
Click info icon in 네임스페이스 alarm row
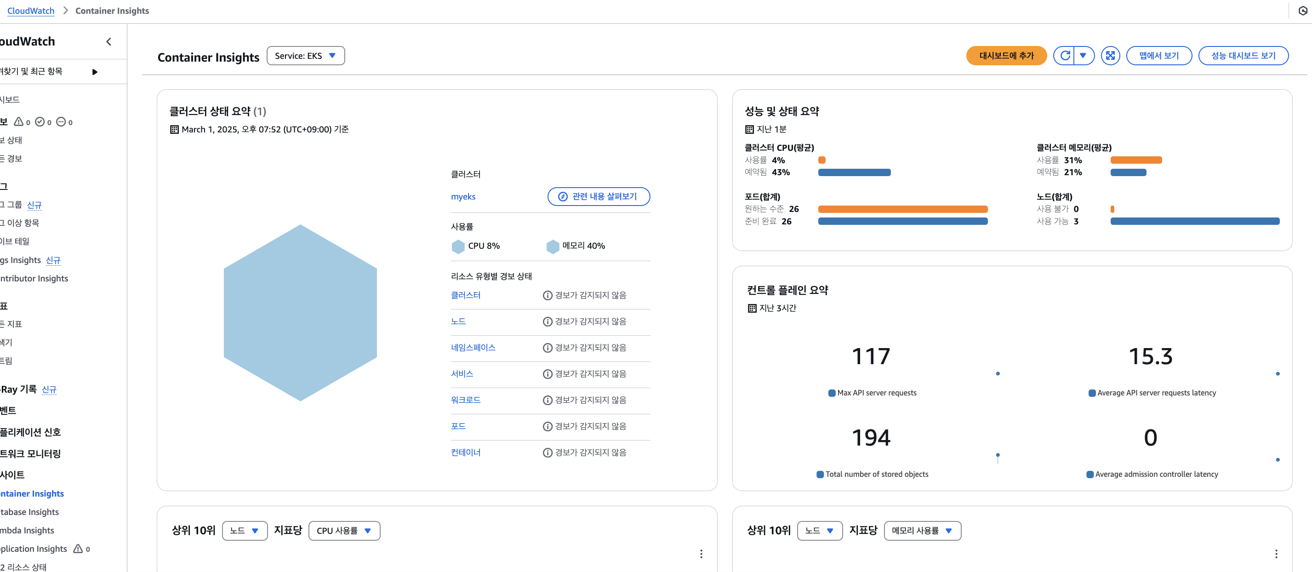tap(548, 348)
